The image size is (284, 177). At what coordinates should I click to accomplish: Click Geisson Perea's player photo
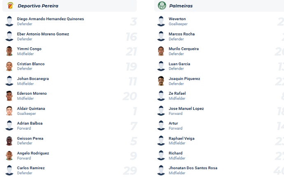9,141
